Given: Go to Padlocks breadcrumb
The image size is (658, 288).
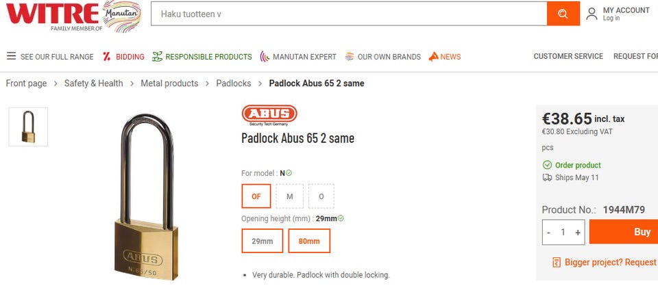Looking at the screenshot, I should point(234,83).
